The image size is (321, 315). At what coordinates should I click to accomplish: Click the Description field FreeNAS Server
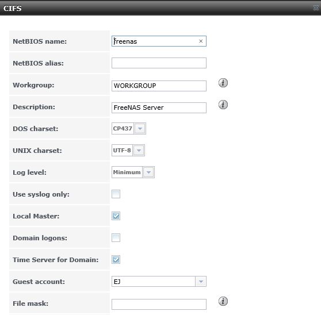pyautogui.click(x=159, y=107)
